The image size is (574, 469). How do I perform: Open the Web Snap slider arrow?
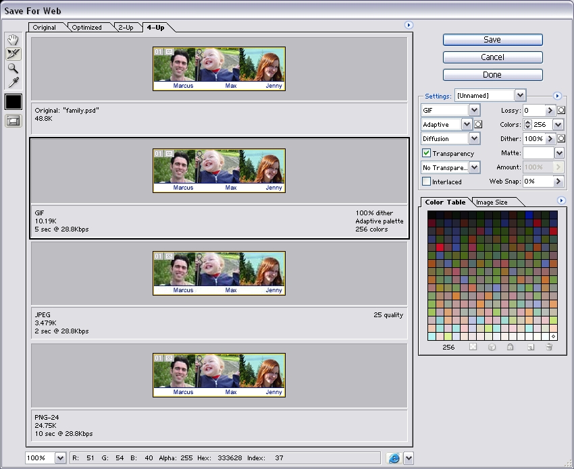click(558, 182)
